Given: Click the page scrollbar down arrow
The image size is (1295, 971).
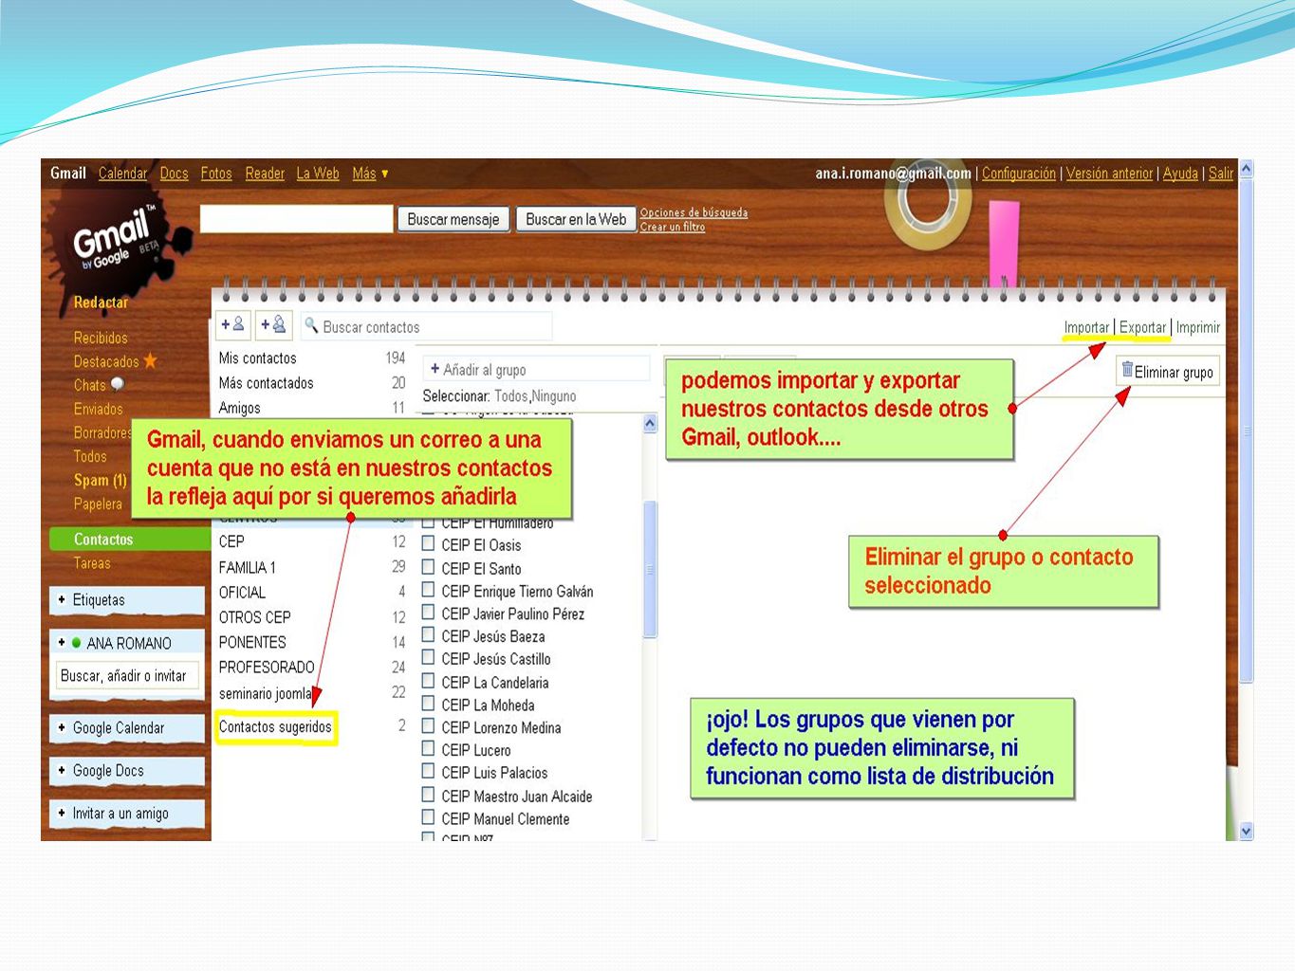Looking at the screenshot, I should (1247, 831).
